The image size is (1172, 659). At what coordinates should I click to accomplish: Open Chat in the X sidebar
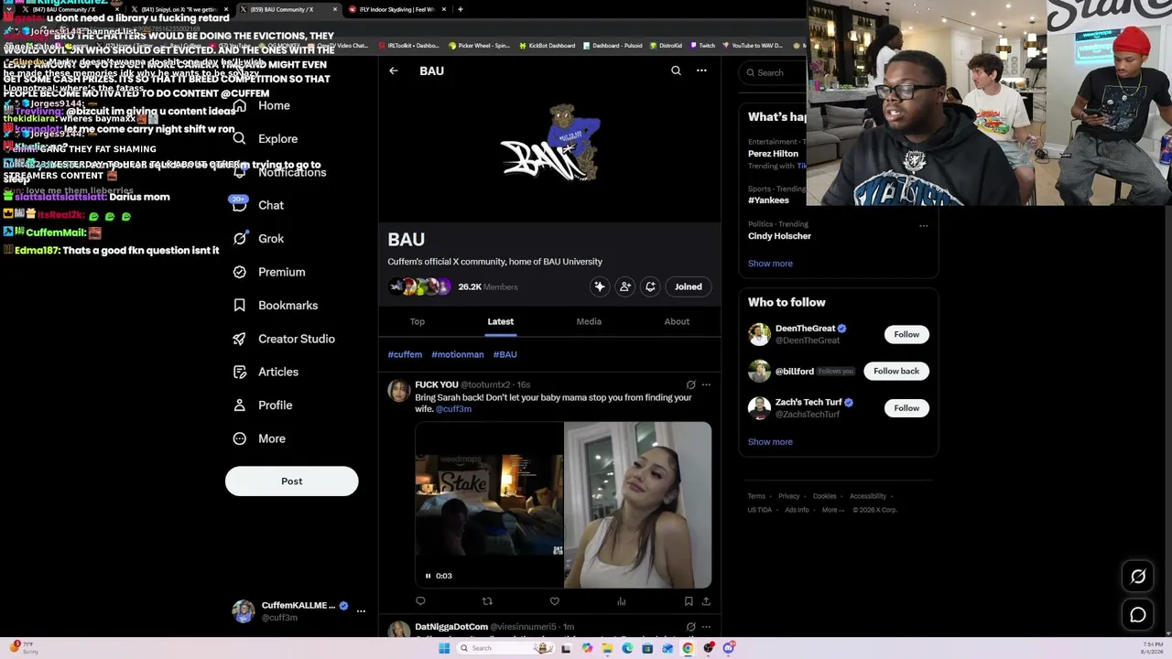point(258,205)
